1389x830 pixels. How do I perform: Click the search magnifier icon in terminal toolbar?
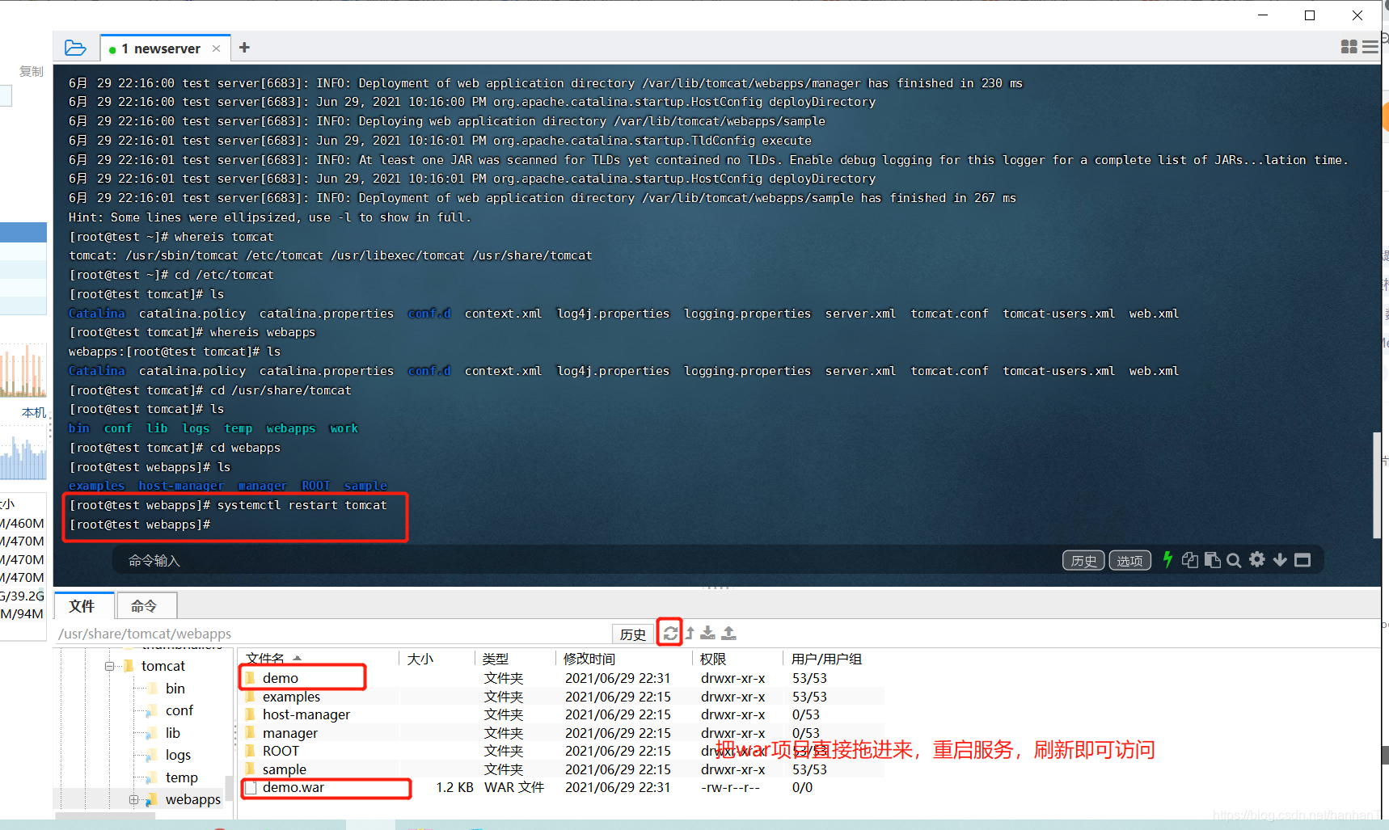[1234, 560]
